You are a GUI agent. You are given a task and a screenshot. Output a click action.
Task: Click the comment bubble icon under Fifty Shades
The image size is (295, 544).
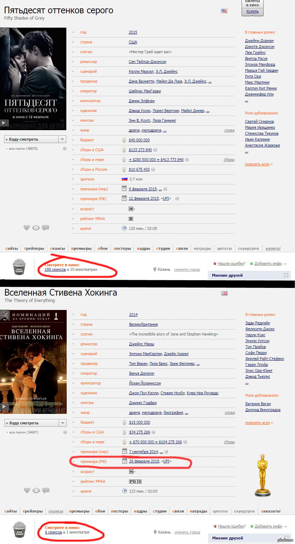click(45, 228)
